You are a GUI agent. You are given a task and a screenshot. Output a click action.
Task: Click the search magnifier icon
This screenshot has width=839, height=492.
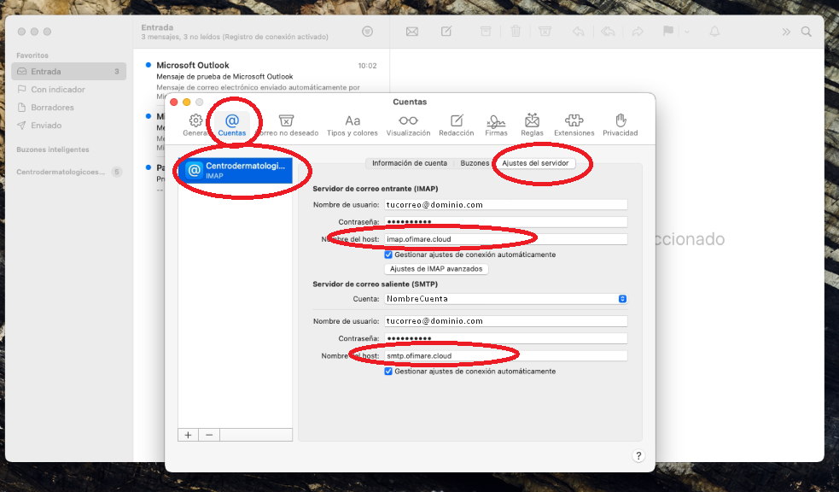tap(807, 32)
